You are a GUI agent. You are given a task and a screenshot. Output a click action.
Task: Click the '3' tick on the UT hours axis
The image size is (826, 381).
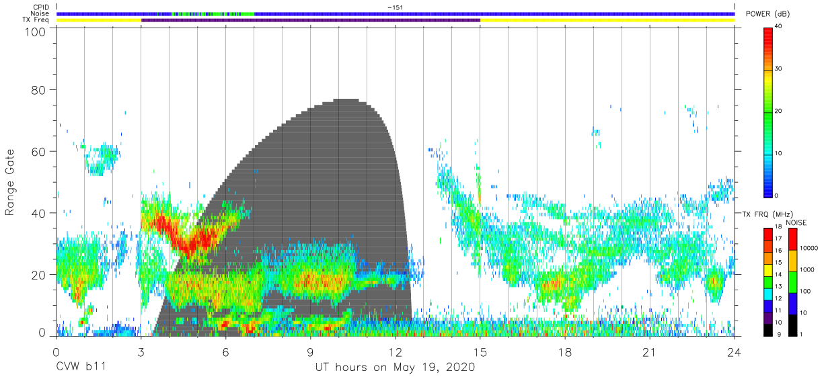tap(141, 352)
